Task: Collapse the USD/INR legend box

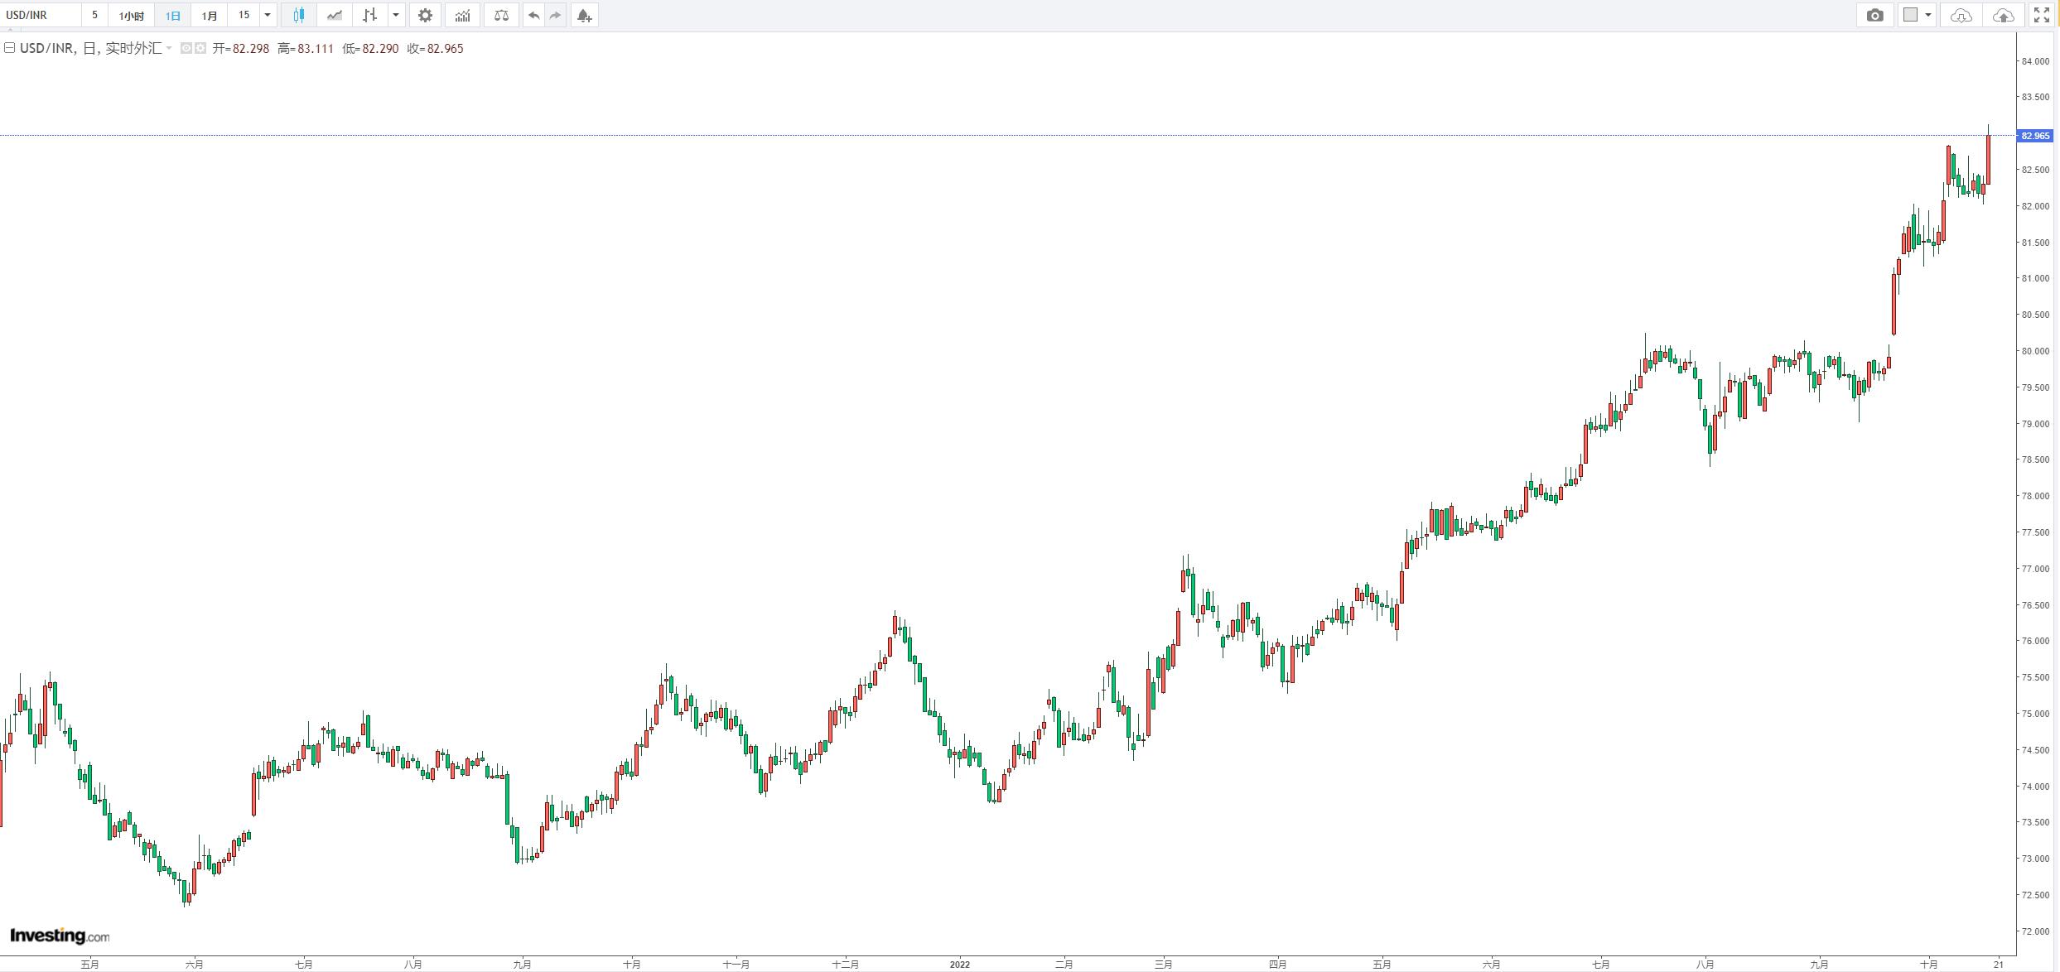Action: click(x=9, y=48)
